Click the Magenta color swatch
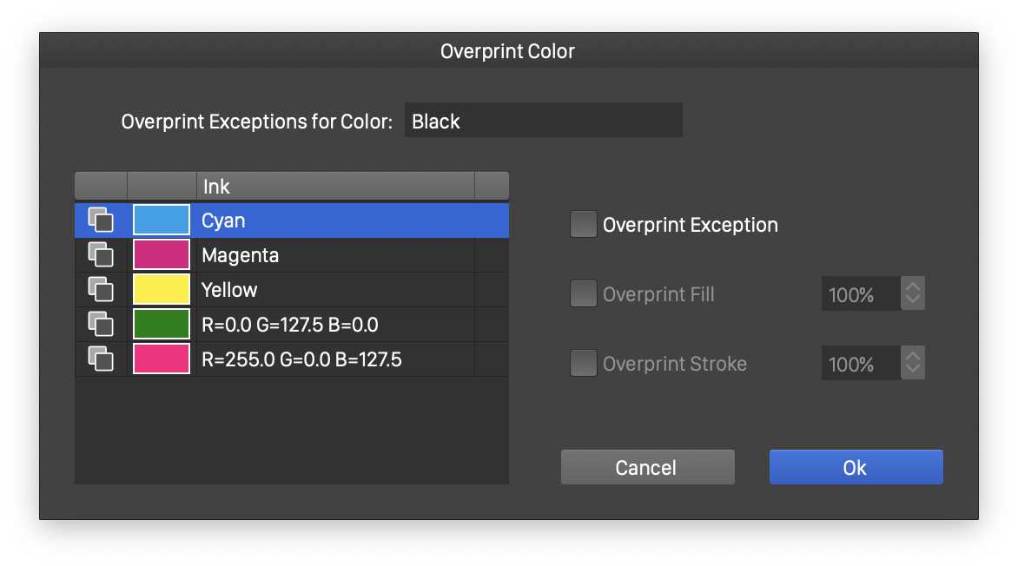 pos(162,255)
